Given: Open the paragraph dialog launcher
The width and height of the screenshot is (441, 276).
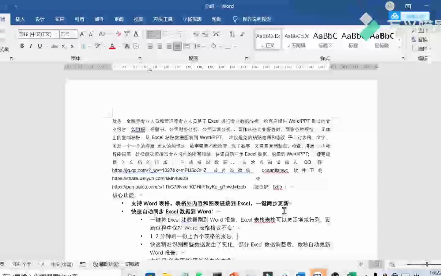Looking at the screenshot, I should coord(247,59).
